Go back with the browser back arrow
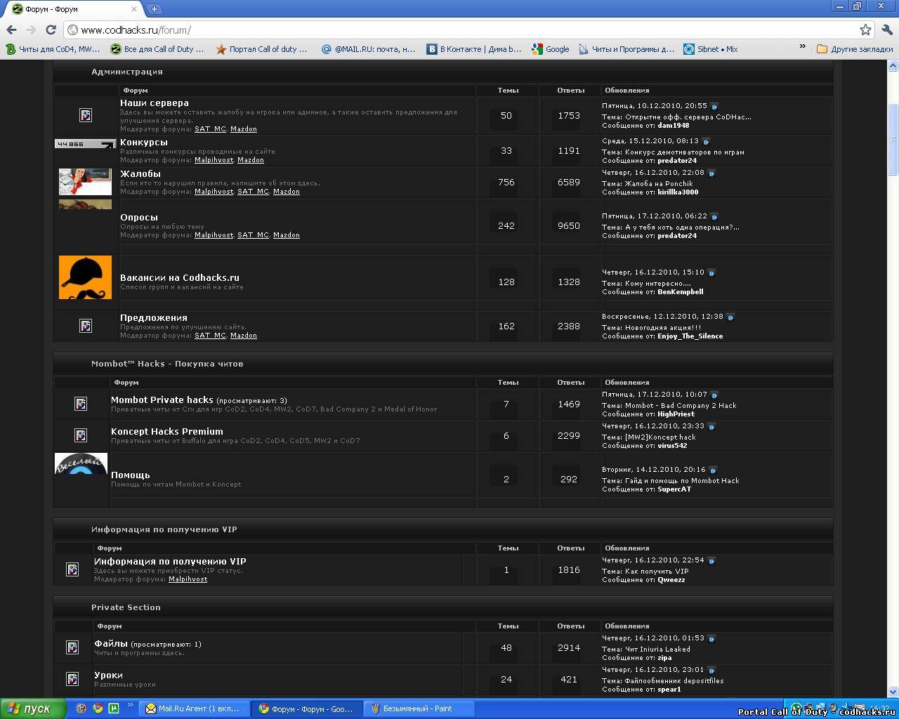Viewport: 899px width, 719px height. coord(11,29)
